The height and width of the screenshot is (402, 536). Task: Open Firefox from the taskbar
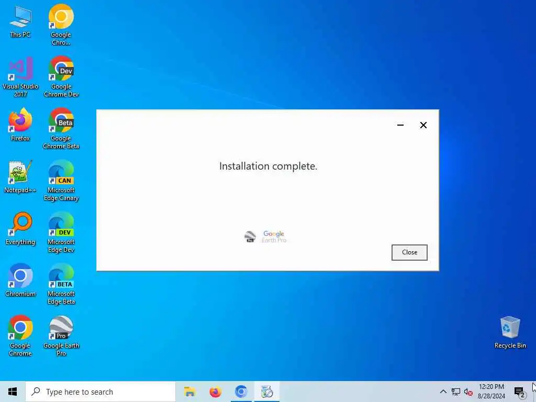tap(215, 392)
